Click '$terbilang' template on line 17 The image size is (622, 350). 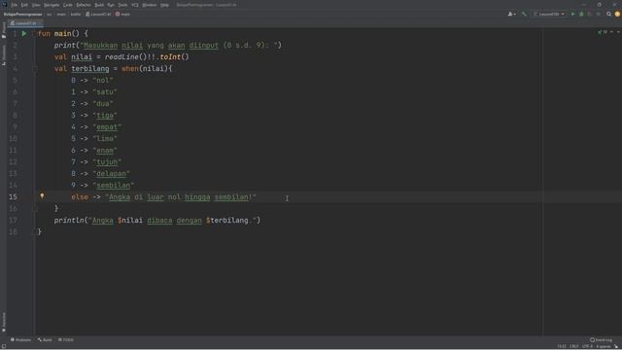coord(226,221)
